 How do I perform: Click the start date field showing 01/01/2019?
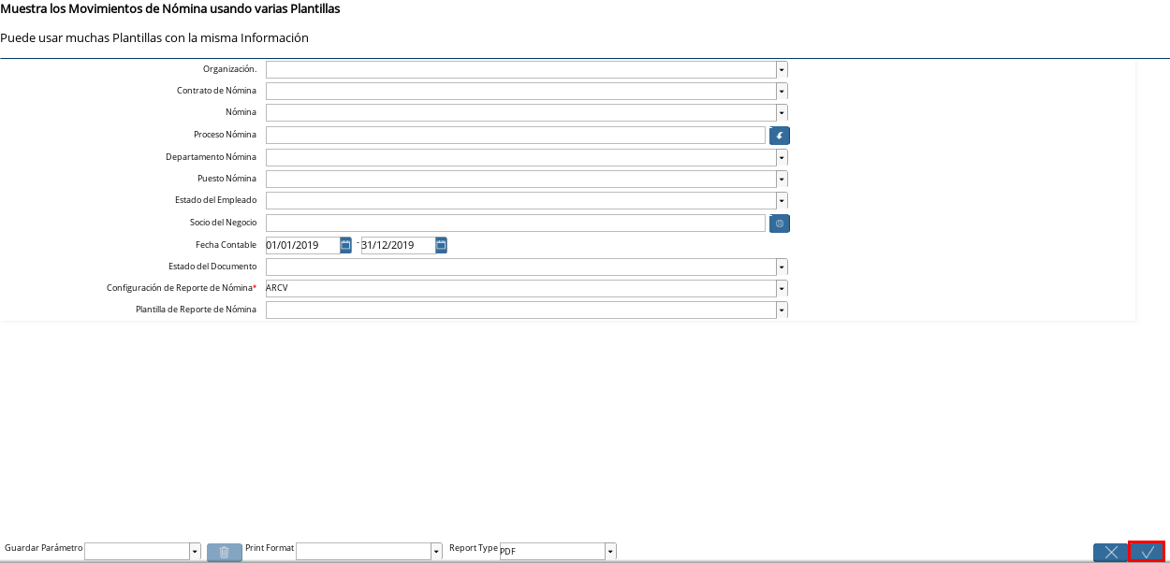[x=302, y=245]
